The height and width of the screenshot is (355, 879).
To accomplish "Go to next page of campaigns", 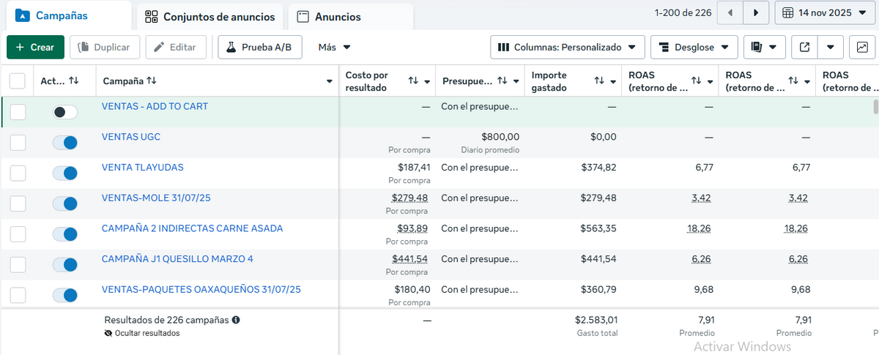I will click(x=756, y=13).
